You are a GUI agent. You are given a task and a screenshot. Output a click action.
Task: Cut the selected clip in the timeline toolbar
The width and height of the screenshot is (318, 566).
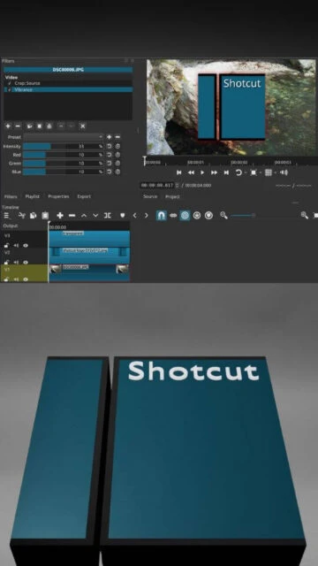pos(22,216)
